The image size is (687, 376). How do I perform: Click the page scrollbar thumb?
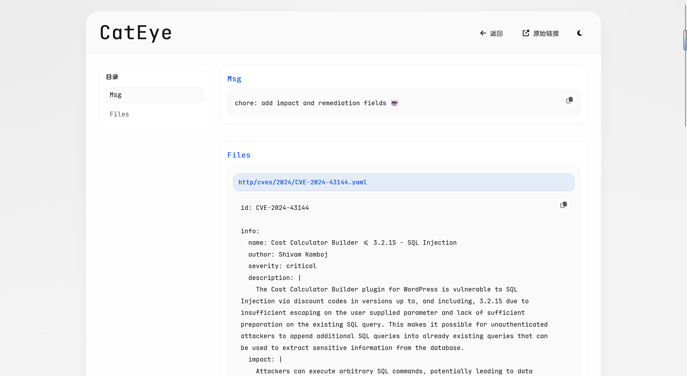(x=685, y=40)
